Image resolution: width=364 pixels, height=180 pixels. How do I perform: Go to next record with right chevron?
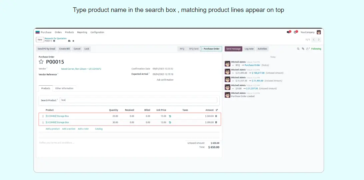[319, 40]
